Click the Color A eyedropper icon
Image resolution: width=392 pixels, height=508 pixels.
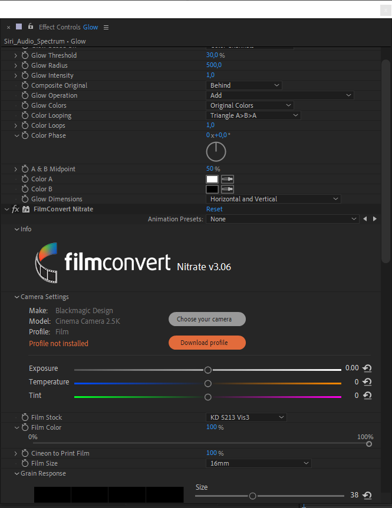coord(228,179)
